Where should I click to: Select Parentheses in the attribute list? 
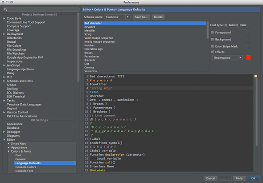[x=92, y=56]
